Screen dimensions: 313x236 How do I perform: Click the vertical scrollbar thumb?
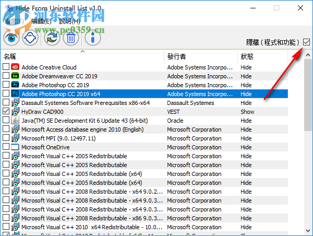[x=308, y=95]
